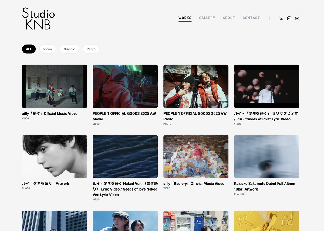
Task: Click the email envelope icon
Action: point(297,19)
